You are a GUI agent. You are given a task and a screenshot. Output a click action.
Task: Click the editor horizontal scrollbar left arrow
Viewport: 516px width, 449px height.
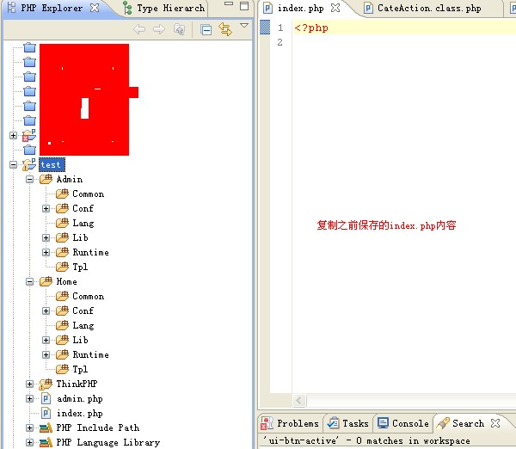click(299, 400)
